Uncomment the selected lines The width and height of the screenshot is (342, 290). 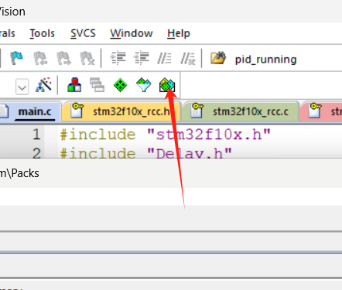[188, 58]
